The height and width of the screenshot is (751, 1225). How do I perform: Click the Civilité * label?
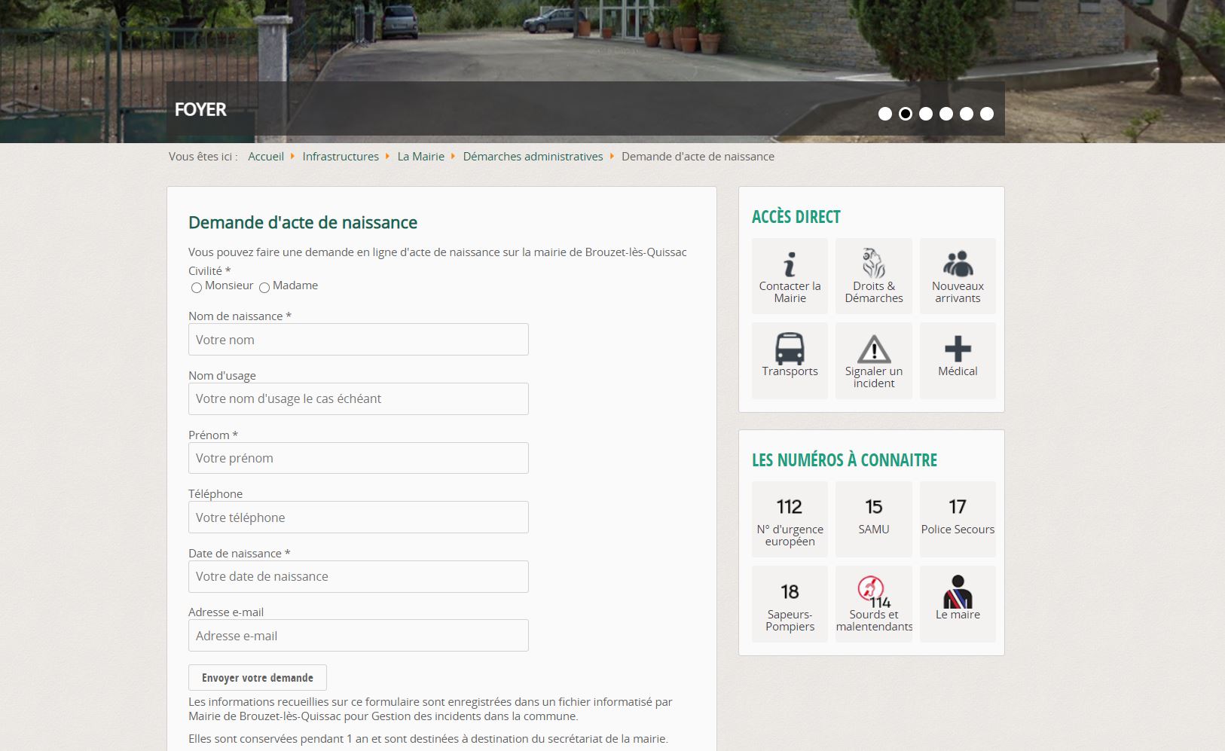(209, 270)
